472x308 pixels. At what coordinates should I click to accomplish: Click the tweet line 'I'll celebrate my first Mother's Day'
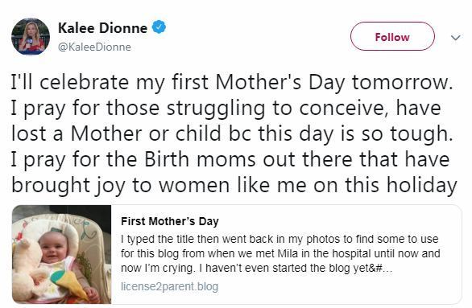[232, 82]
